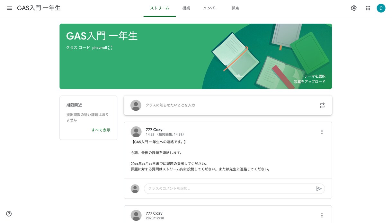Click line starting 課題に対する質問は
This screenshot has height=223, width=392.
200,169
